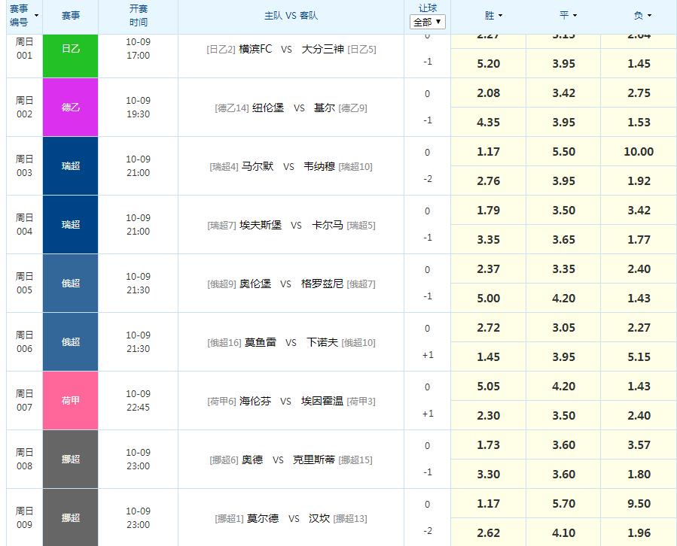The image size is (677, 546).
Task: Select the 瑞超 badge for match 003
Action: click(x=72, y=165)
